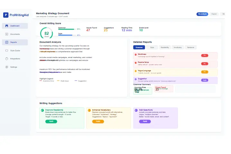Image resolution: width=231 pixels, height=154 pixels.
Task: Click the Writing Suggestions heading
Action: (x=51, y=103)
